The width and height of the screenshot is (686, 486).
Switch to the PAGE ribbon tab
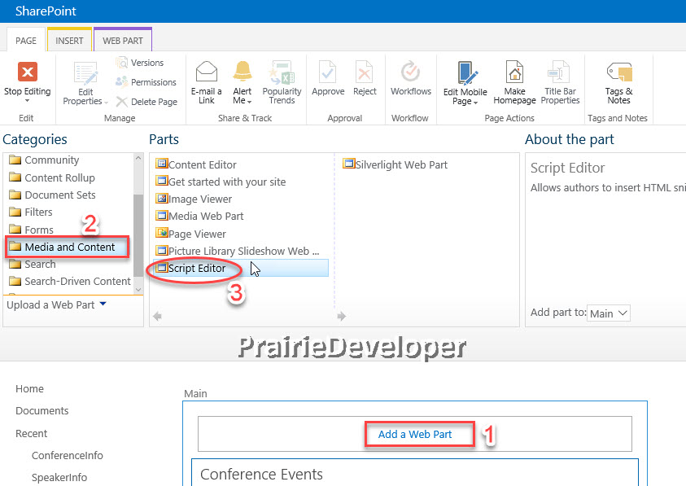click(26, 41)
